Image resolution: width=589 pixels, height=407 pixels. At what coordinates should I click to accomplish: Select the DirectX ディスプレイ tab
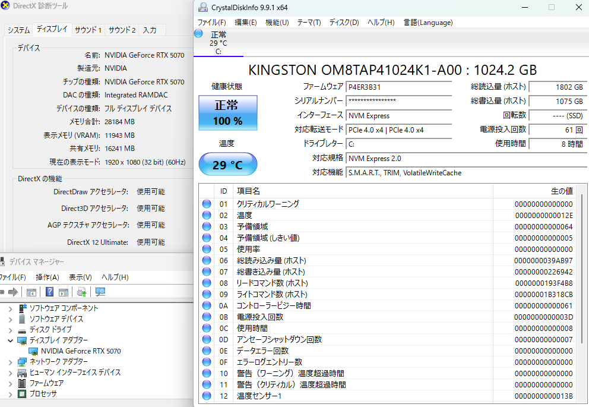coord(52,29)
